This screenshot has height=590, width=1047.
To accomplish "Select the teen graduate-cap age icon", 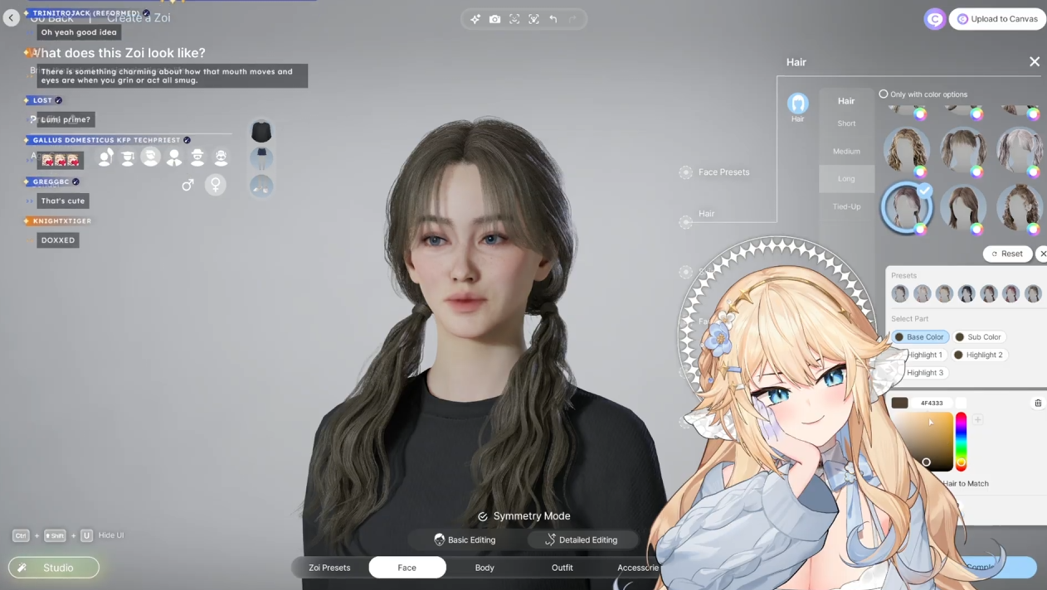I will (x=128, y=157).
